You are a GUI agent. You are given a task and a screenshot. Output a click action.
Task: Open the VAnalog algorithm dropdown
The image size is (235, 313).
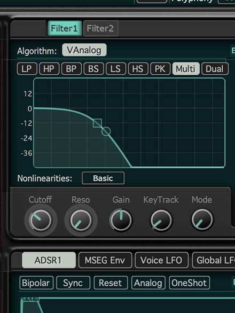[84, 50]
